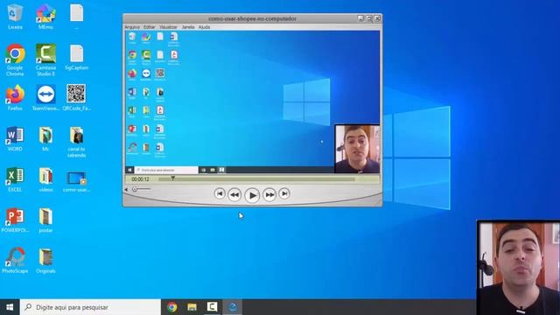Select the 'como-usar...' video file on desktop
The width and height of the screenshot is (560, 315).
[76, 181]
